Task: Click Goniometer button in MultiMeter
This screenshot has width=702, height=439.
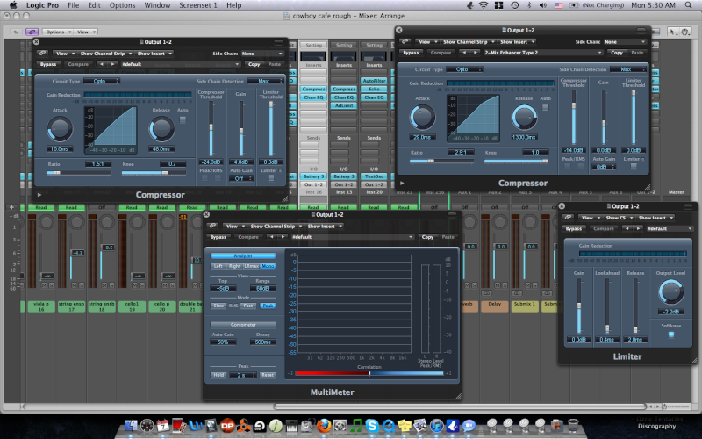Action: coord(243,324)
